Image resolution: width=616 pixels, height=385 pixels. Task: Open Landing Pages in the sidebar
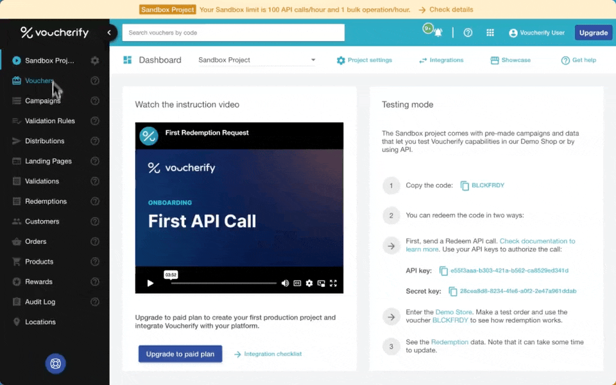(48, 161)
